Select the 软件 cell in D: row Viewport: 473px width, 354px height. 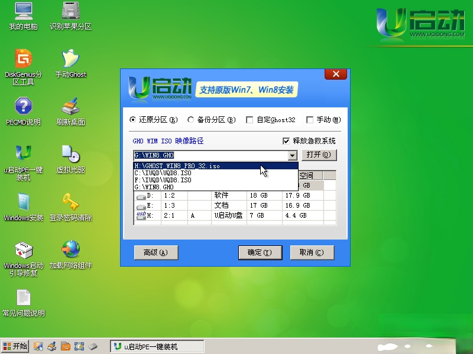(x=229, y=195)
